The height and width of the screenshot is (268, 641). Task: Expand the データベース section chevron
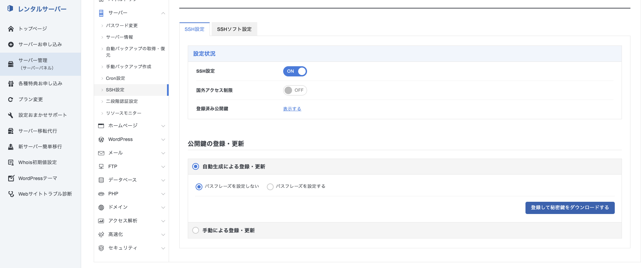point(163,180)
